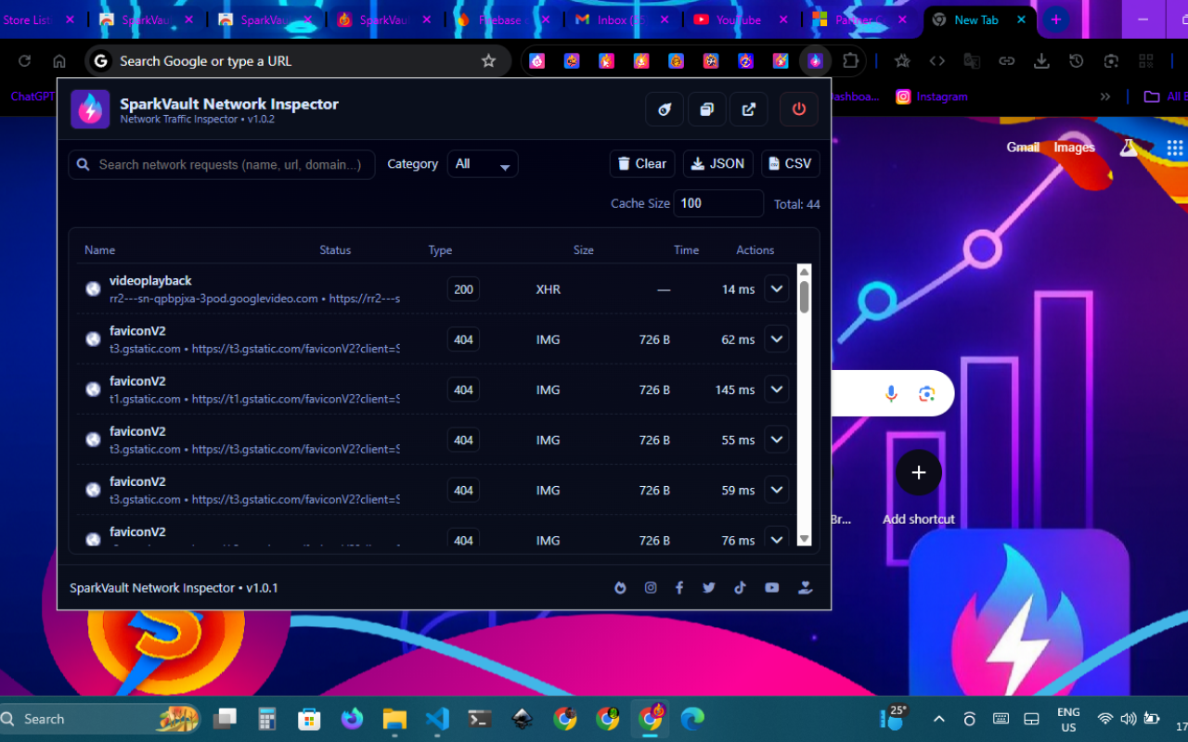Expand the 59 ms faviconV2 request
This screenshot has width=1188, height=742.
click(x=777, y=490)
